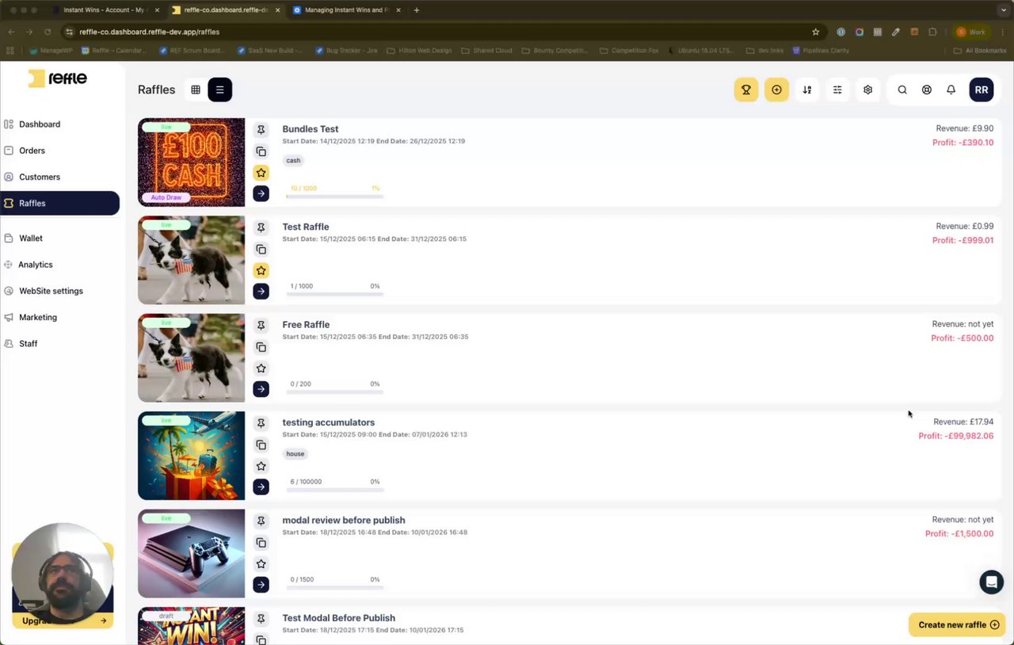Click Bundles Test 10 / 1000 progress bar
The height and width of the screenshot is (645, 1014).
pos(335,196)
